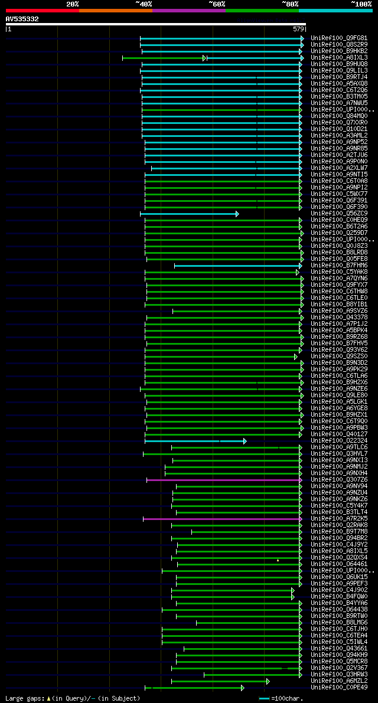The image size is (378, 703).
Task: Open hit UniRef100_A9NV94
Action: (339, 486)
